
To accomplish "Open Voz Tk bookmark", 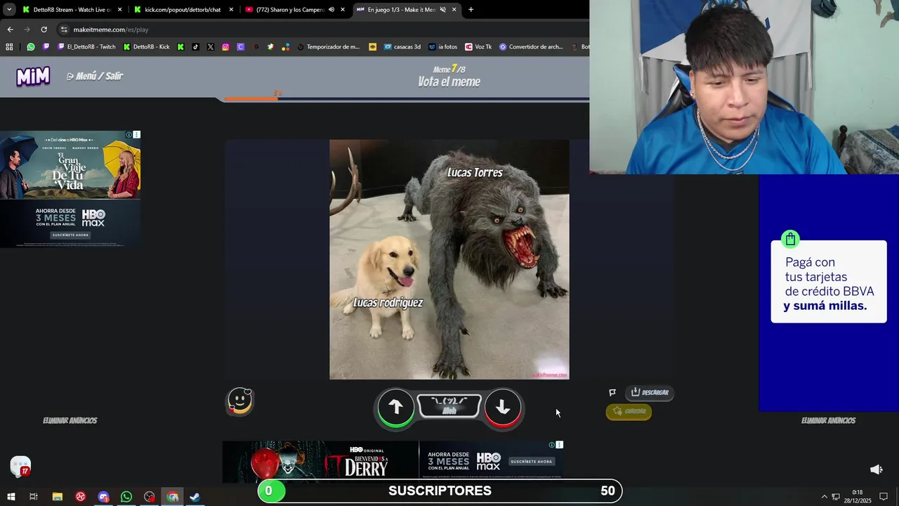I will click(x=478, y=47).
